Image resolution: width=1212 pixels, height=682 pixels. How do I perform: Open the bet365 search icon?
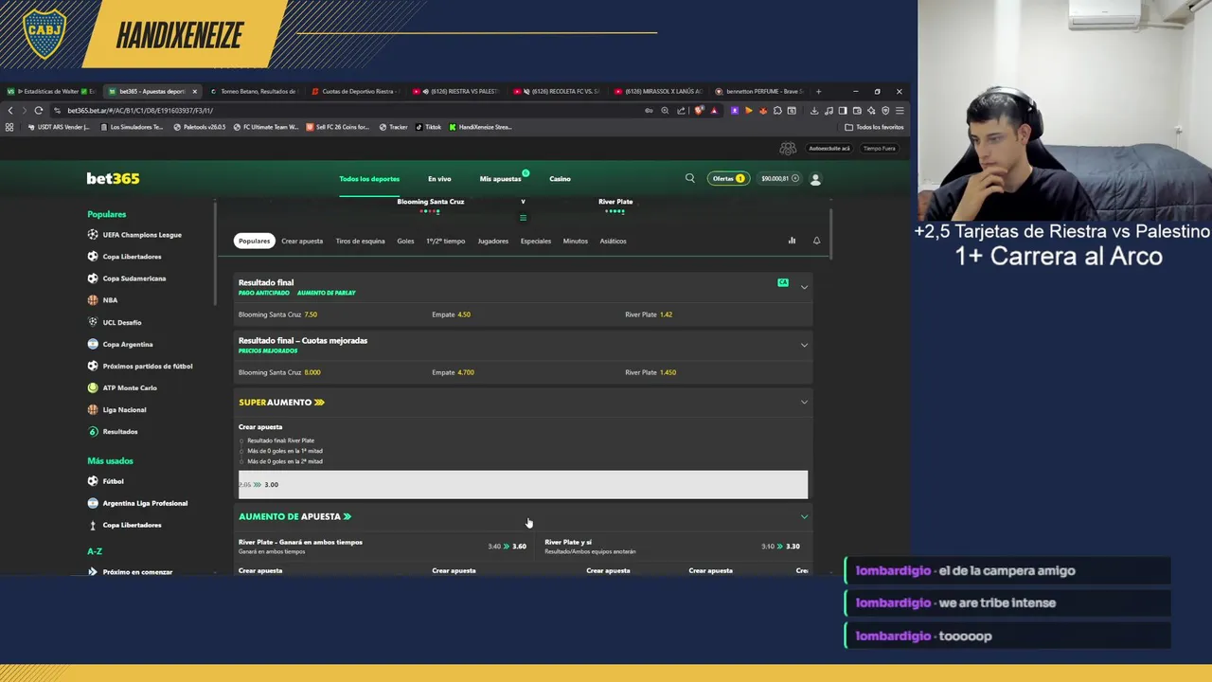pyautogui.click(x=689, y=178)
